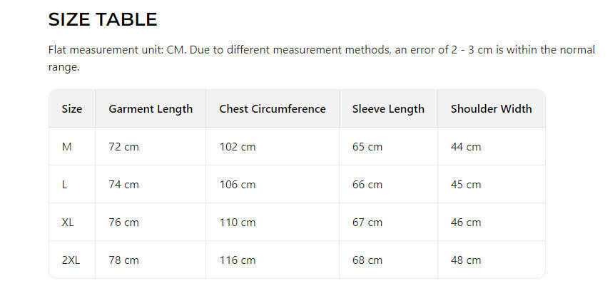Click the 65 cm sleeve length cell
Screen dimensions: 615x286
click(367, 147)
